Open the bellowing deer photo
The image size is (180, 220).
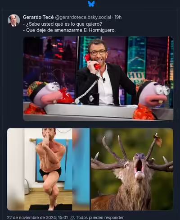tap(132, 169)
